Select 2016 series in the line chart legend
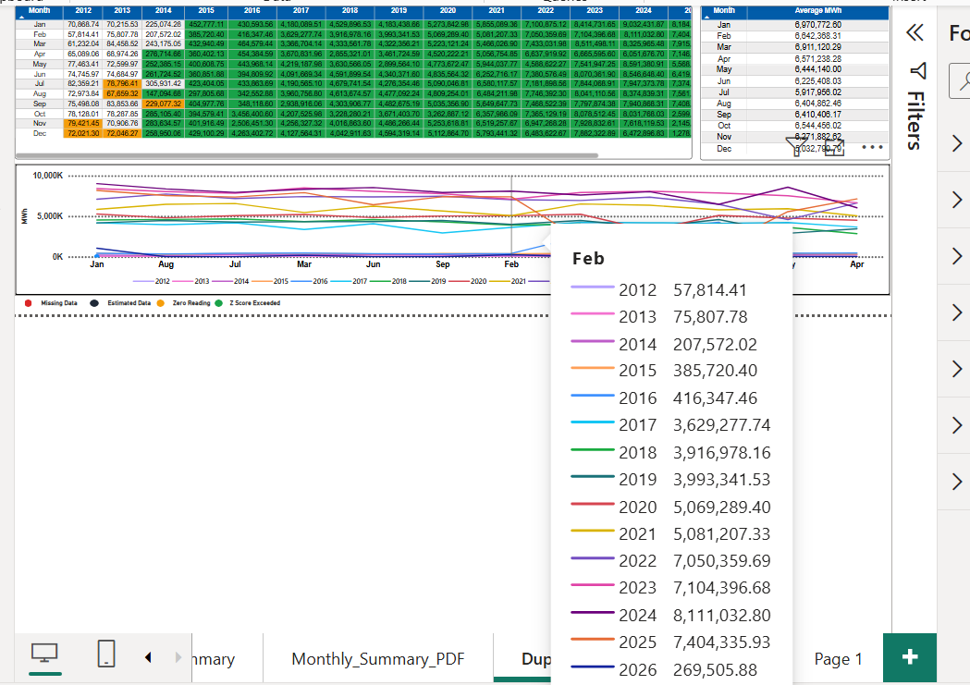This screenshot has width=970, height=685. [310, 281]
